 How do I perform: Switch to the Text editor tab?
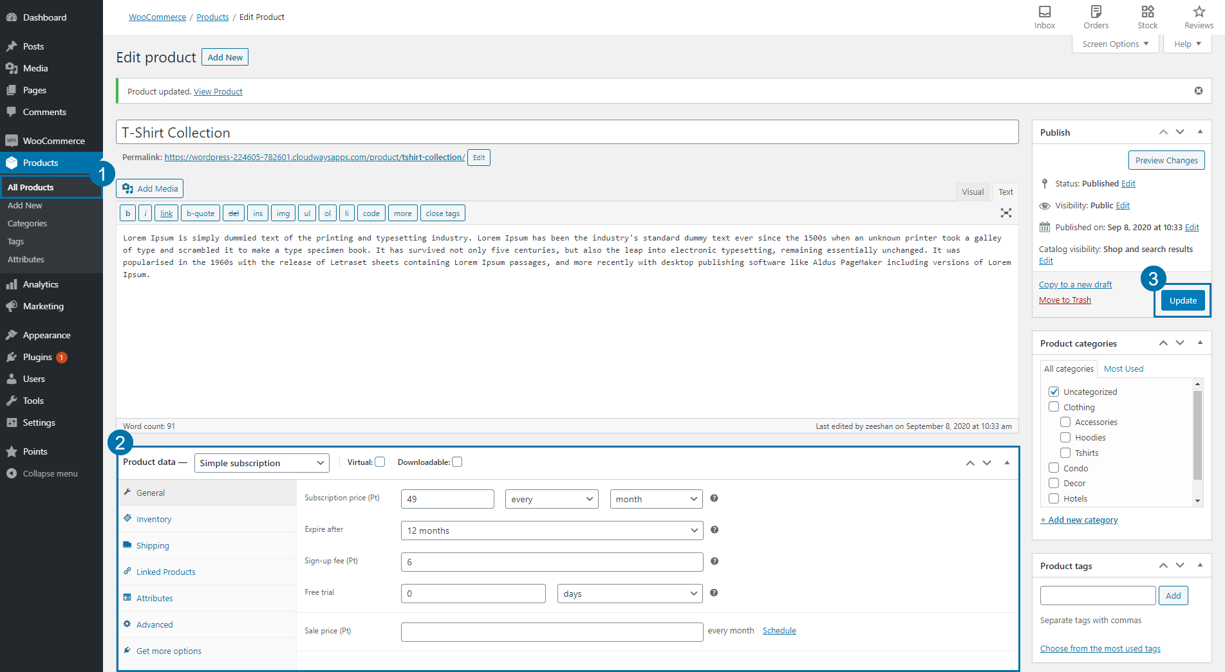1005,192
